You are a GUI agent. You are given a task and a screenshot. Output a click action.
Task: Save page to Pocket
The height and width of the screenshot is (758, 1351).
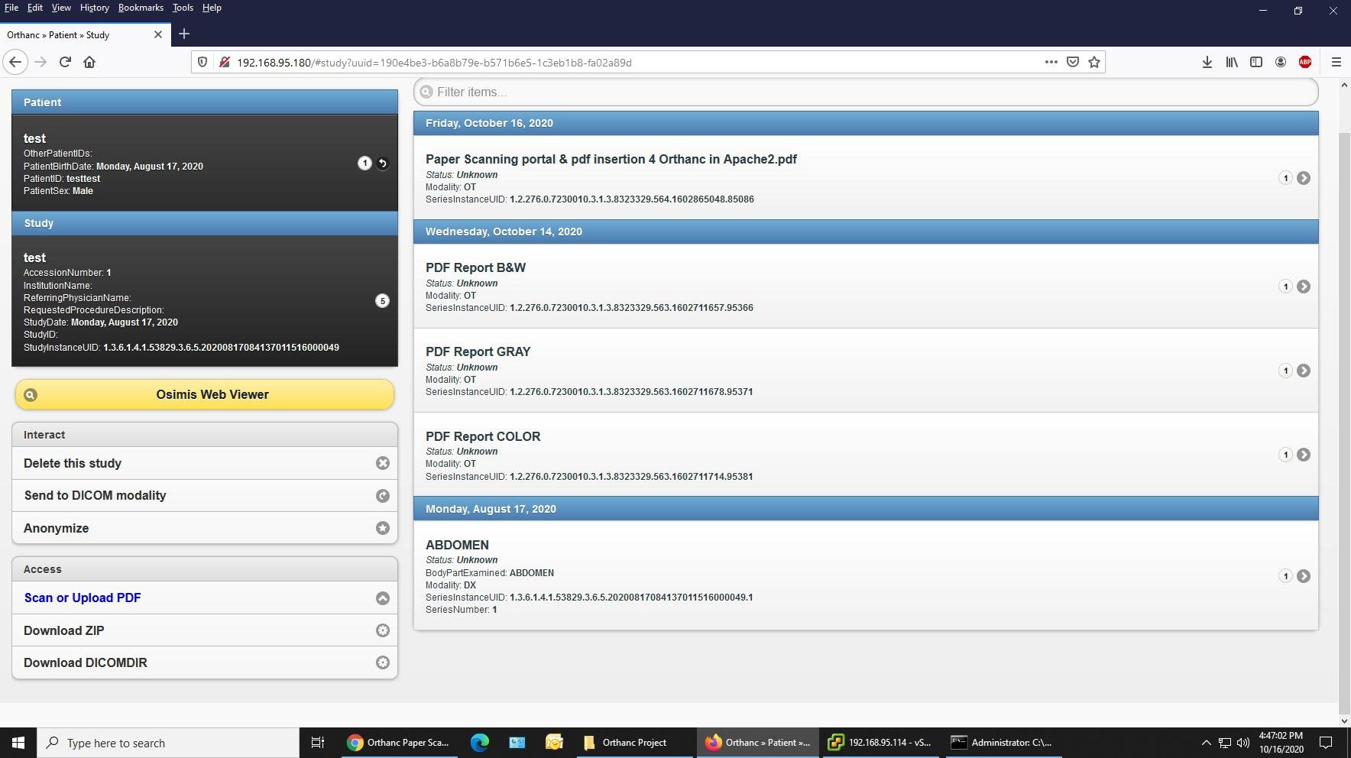(1073, 63)
